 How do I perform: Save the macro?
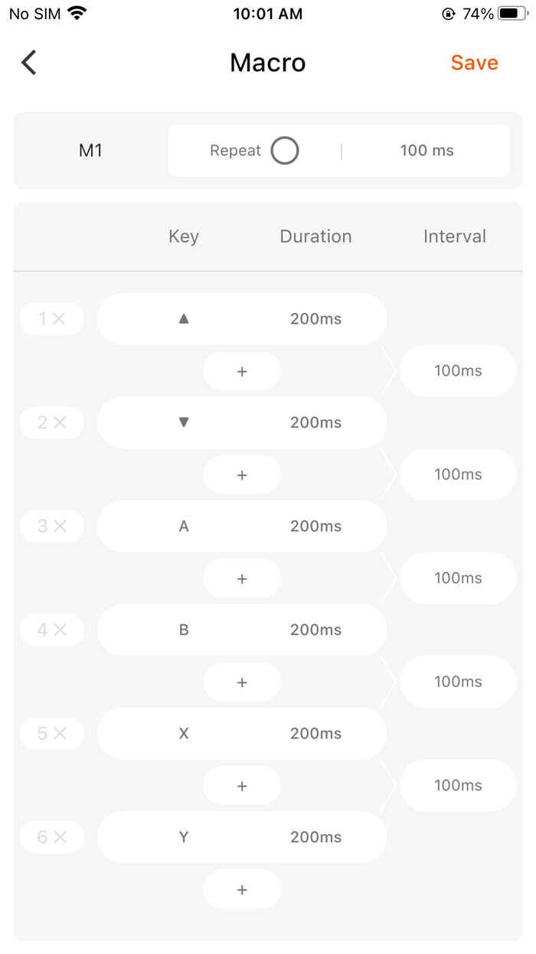[x=474, y=63]
